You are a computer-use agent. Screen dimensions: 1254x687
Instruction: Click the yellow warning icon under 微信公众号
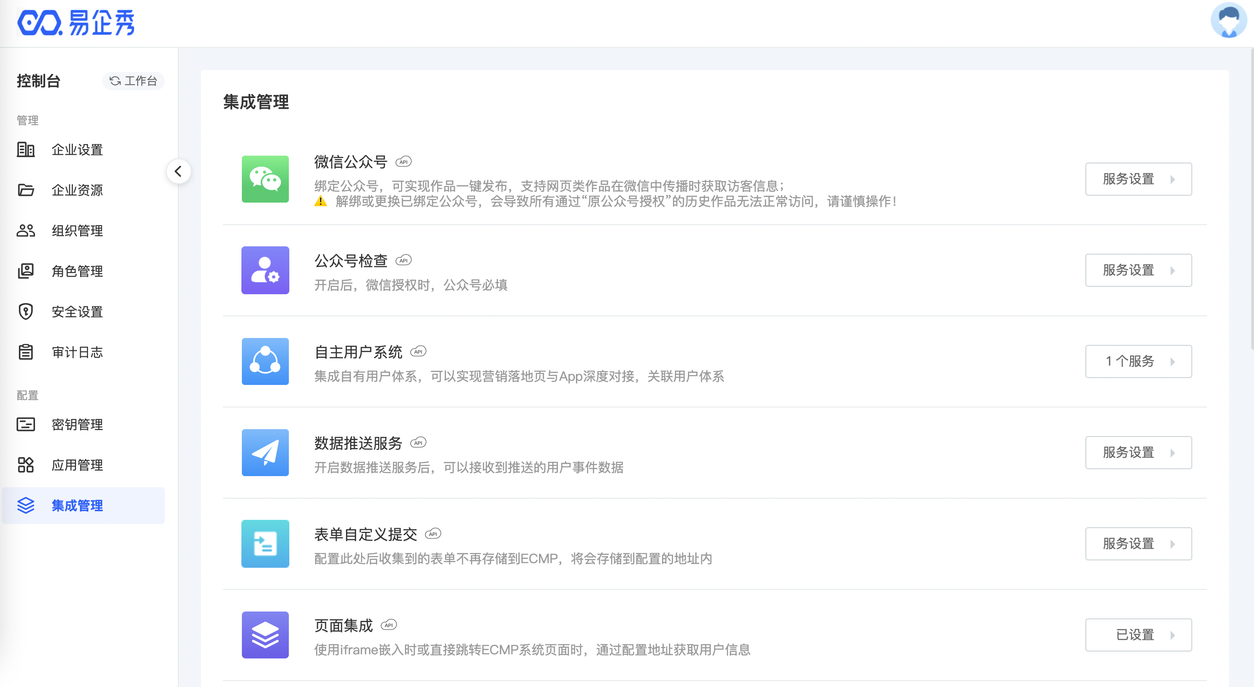coord(320,201)
